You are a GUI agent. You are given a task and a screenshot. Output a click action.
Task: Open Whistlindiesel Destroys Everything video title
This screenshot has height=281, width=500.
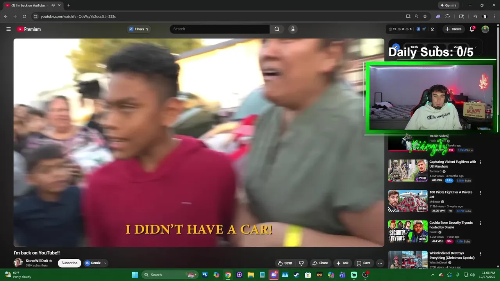click(x=452, y=256)
